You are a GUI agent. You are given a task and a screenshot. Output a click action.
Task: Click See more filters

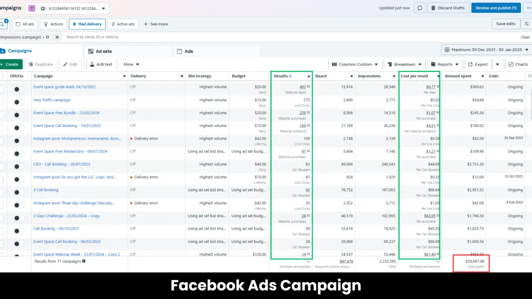point(156,24)
